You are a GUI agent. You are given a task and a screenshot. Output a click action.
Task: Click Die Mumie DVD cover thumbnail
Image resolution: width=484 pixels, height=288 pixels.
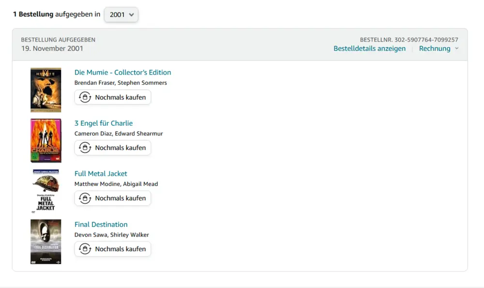pyautogui.click(x=45, y=90)
